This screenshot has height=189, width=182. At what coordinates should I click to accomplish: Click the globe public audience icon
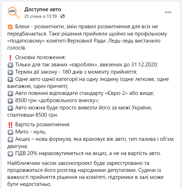pos(62,16)
